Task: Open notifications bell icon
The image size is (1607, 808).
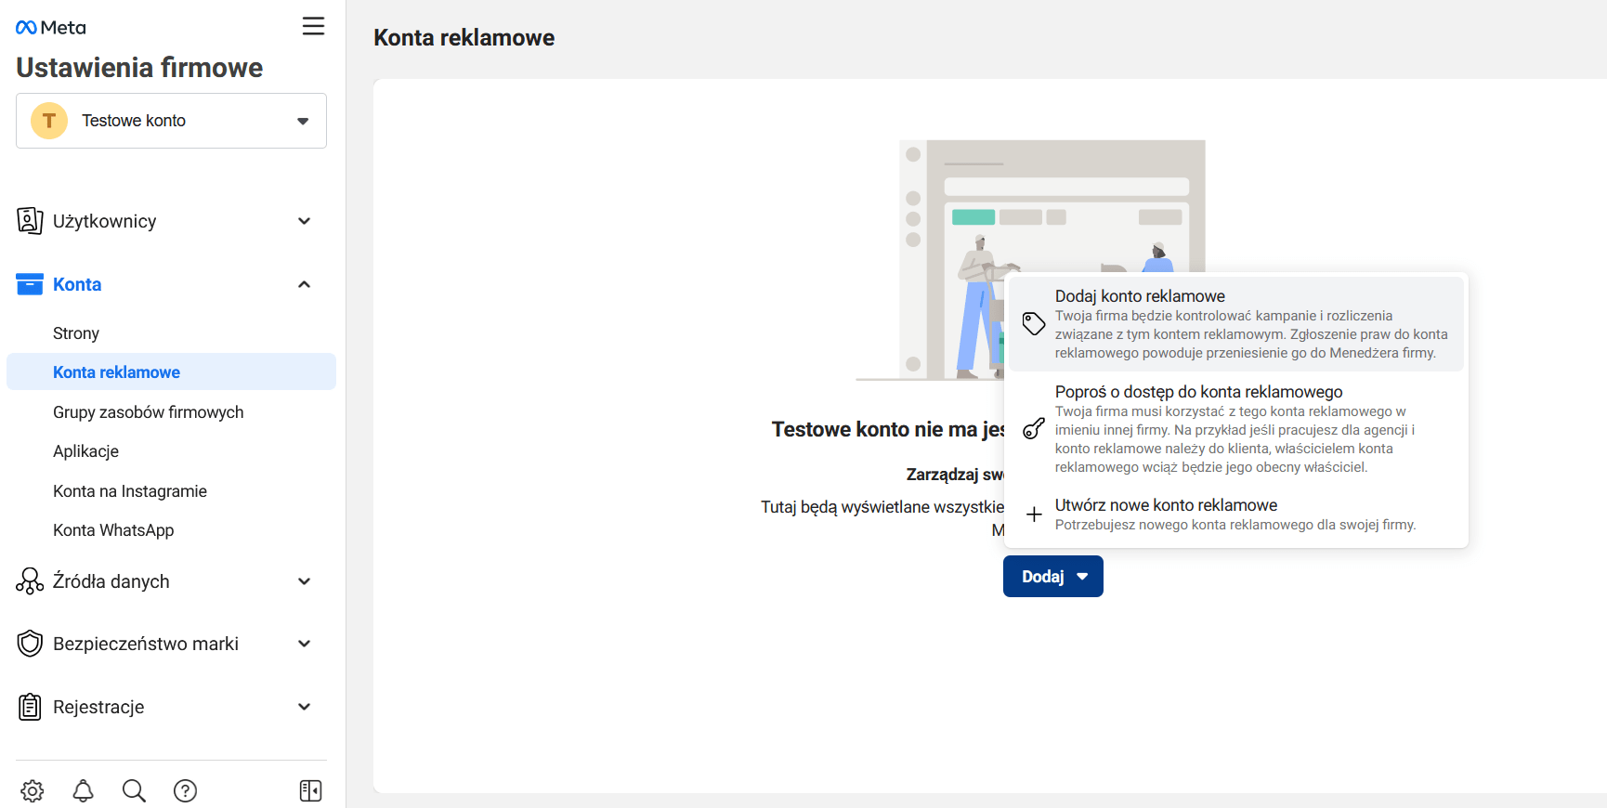Action: (x=84, y=790)
